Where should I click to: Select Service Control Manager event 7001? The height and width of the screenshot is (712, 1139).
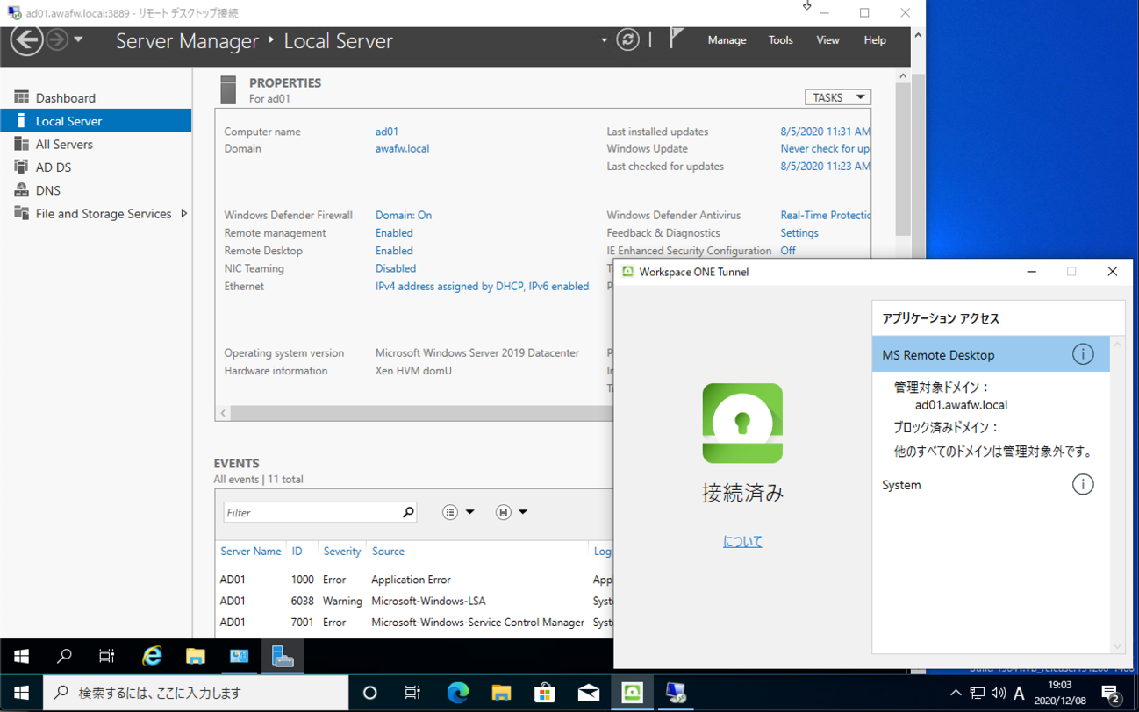tap(414, 623)
